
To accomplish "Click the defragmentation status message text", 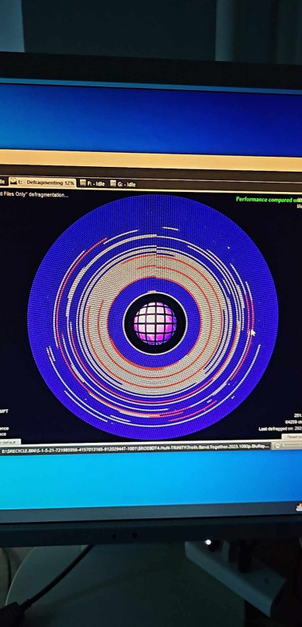I will click(x=34, y=194).
